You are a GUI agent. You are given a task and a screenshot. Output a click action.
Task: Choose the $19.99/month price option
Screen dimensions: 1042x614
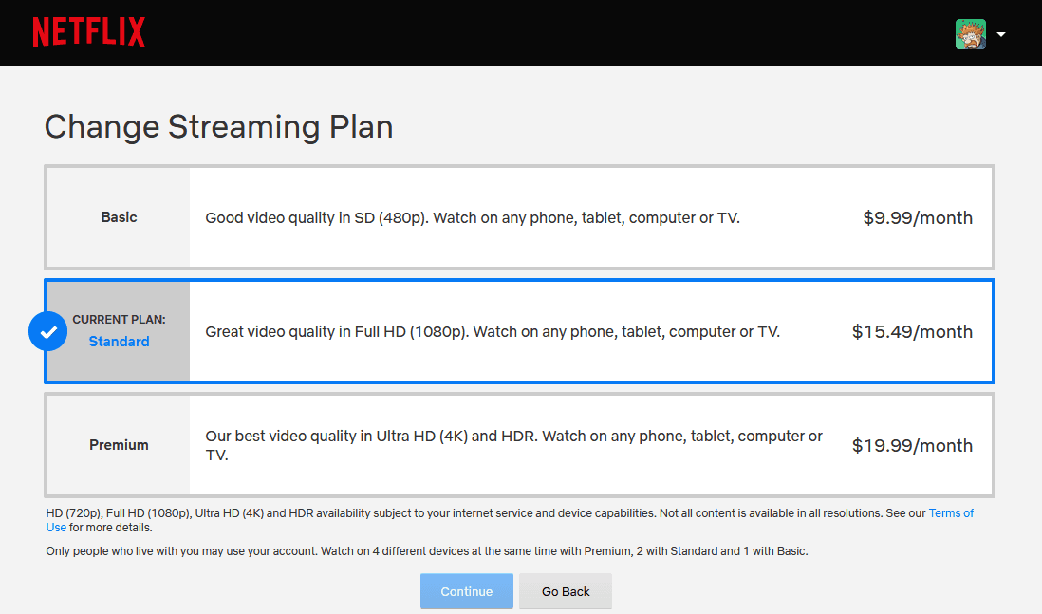click(912, 445)
